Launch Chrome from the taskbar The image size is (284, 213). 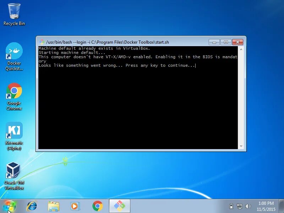tap(97, 206)
